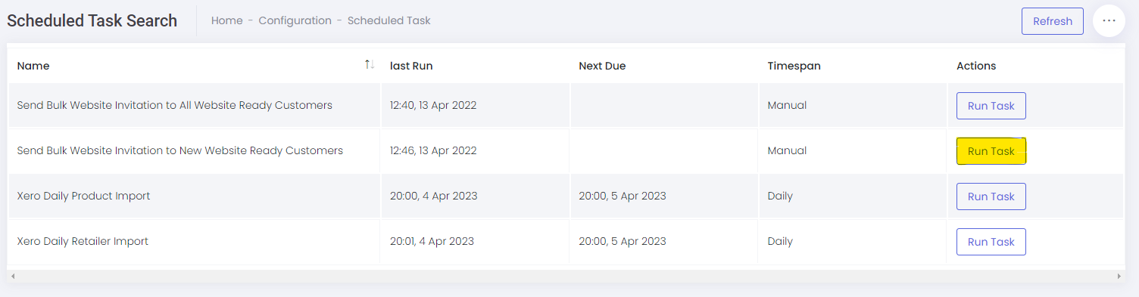Go to the Home breadcrumb

pyautogui.click(x=226, y=20)
